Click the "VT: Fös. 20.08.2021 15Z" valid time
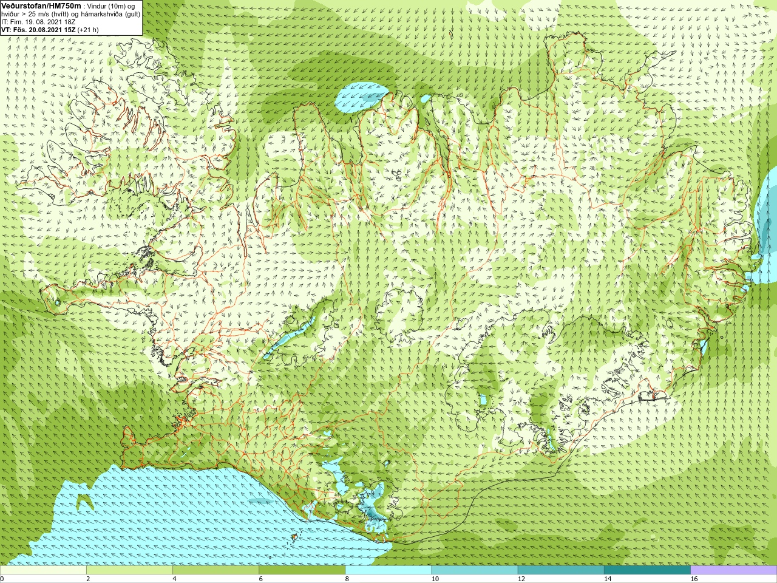The width and height of the screenshot is (777, 583). click(38, 30)
